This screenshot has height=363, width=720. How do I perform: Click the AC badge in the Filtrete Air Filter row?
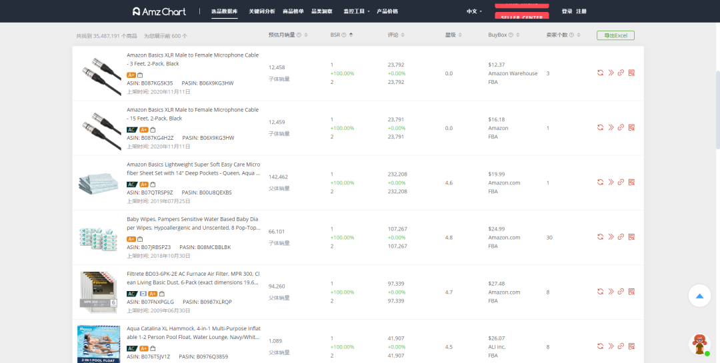pyautogui.click(x=132, y=294)
